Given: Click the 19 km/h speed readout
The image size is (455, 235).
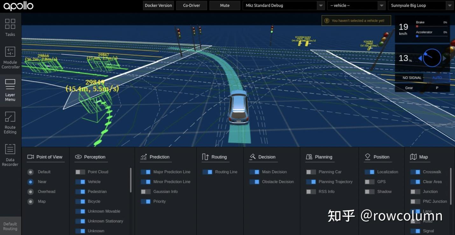Looking at the screenshot, I should click(403, 29).
